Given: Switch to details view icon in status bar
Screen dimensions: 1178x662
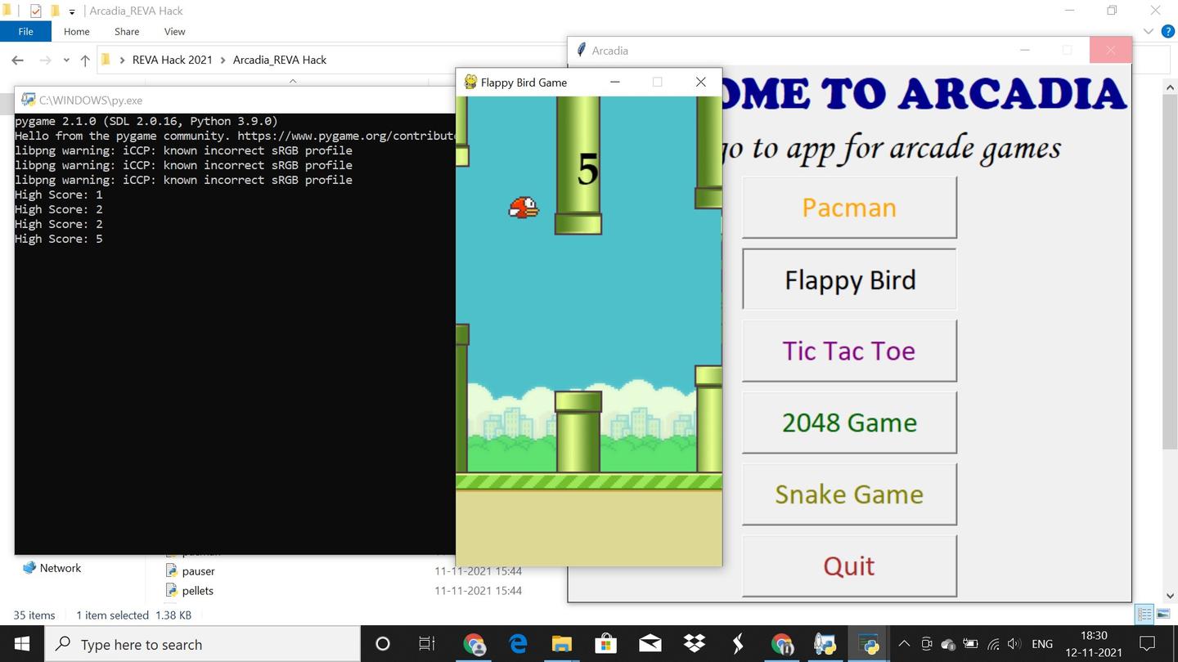Looking at the screenshot, I should pyautogui.click(x=1144, y=614).
